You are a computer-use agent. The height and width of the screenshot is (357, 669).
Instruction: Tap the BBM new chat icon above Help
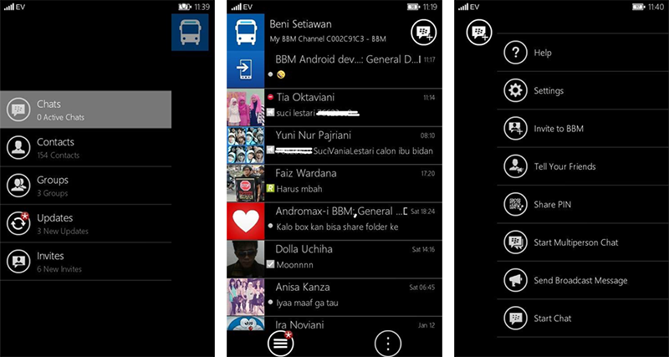tap(479, 32)
